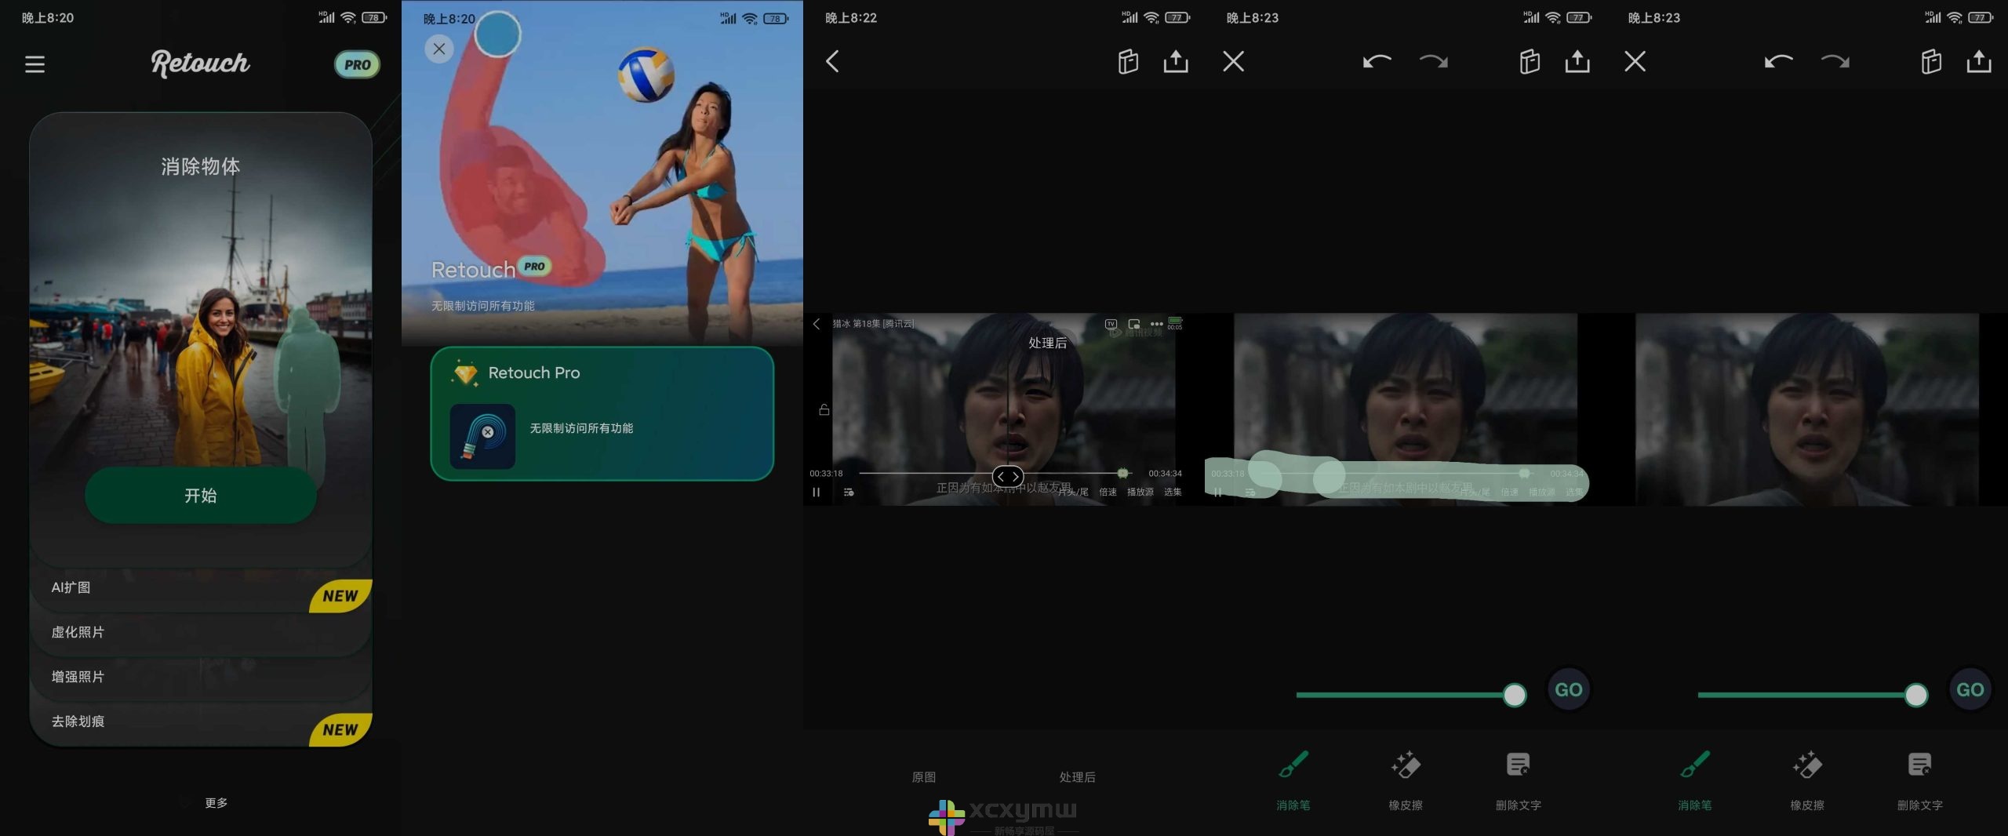Tap 开始 to start object removal
The width and height of the screenshot is (2008, 836).
tap(200, 495)
